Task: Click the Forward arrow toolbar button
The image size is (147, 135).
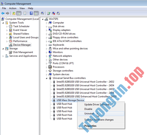Action: [x=8, y=13]
